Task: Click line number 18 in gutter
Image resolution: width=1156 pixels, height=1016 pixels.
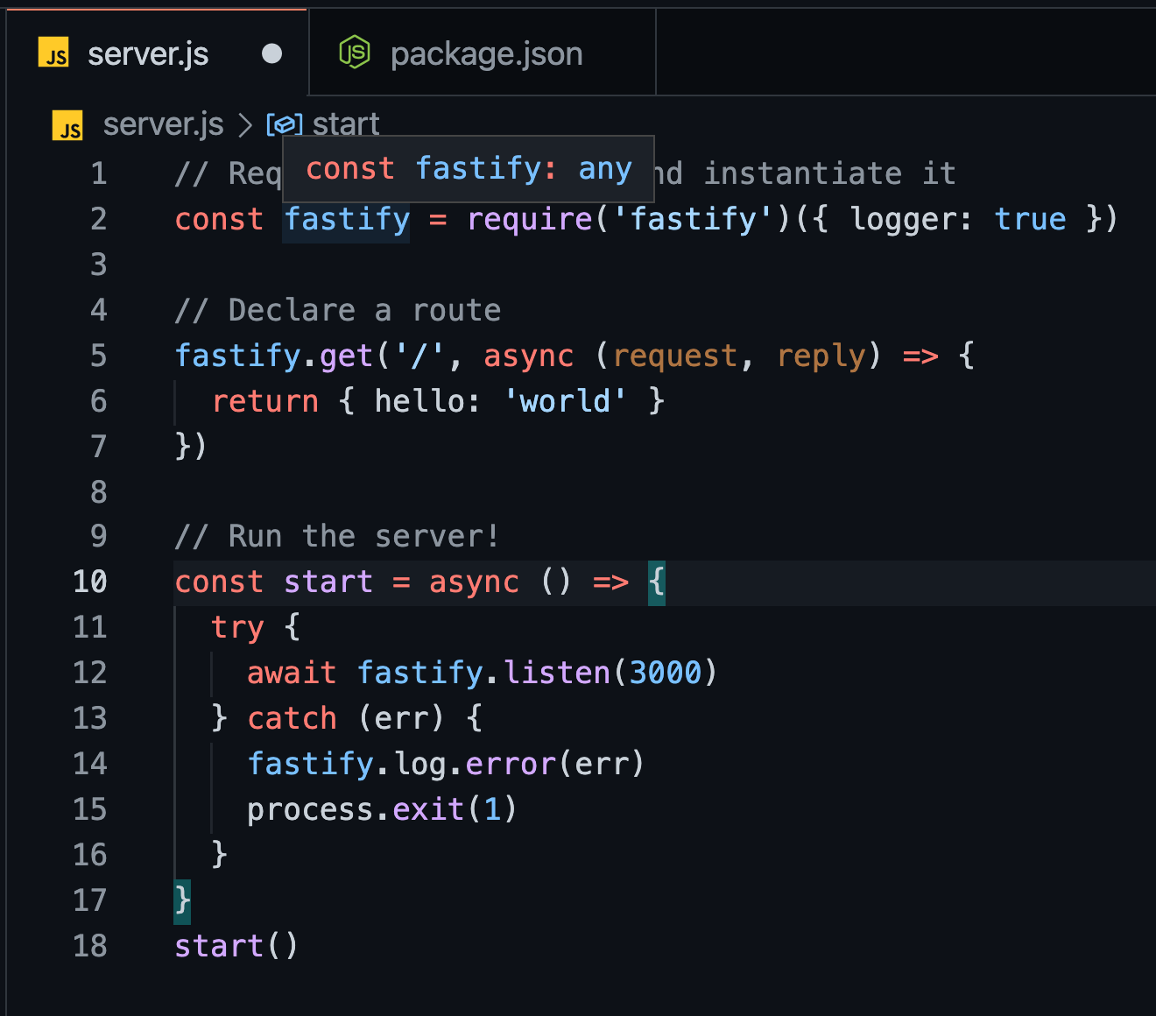Action: point(90,946)
